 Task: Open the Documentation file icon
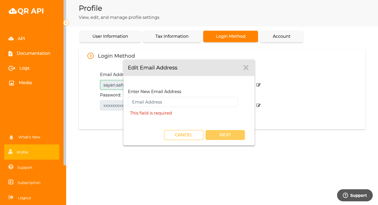10,53
